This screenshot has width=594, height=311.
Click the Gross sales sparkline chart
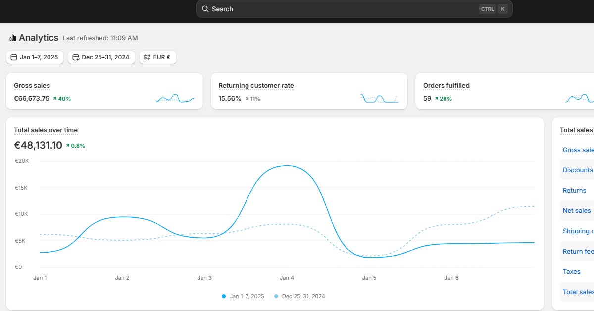[176, 98]
